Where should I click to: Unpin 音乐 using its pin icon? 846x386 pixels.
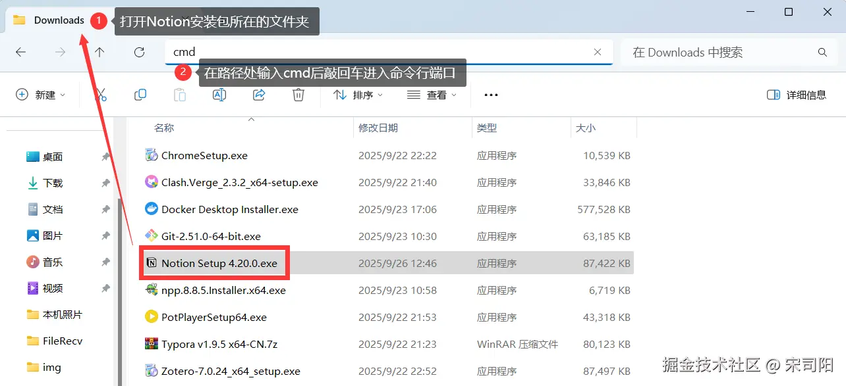[x=105, y=262]
